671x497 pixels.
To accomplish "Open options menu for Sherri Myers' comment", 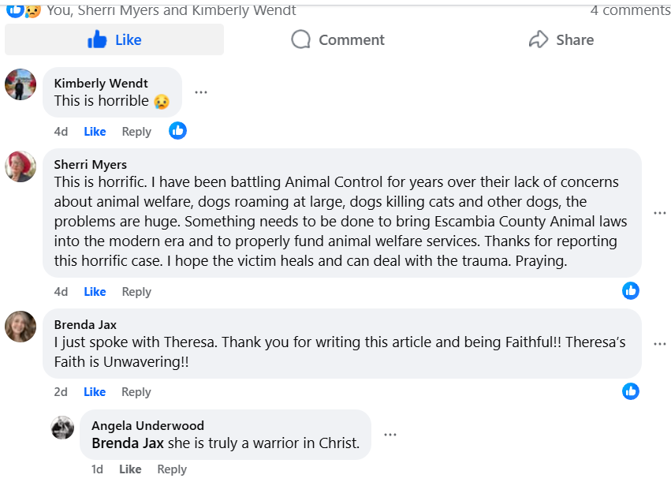I will pyautogui.click(x=660, y=213).
